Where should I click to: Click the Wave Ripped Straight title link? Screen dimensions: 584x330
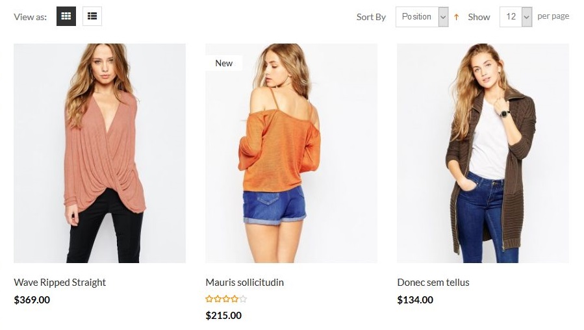pos(60,283)
